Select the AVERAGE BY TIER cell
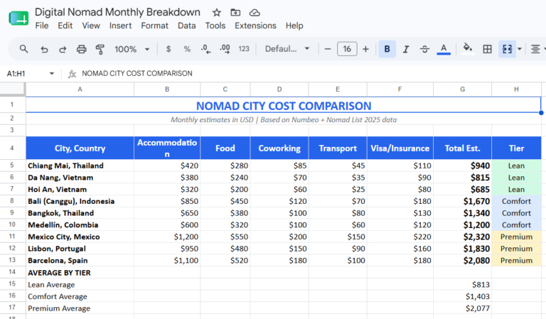The width and height of the screenshot is (546, 319). [x=80, y=273]
